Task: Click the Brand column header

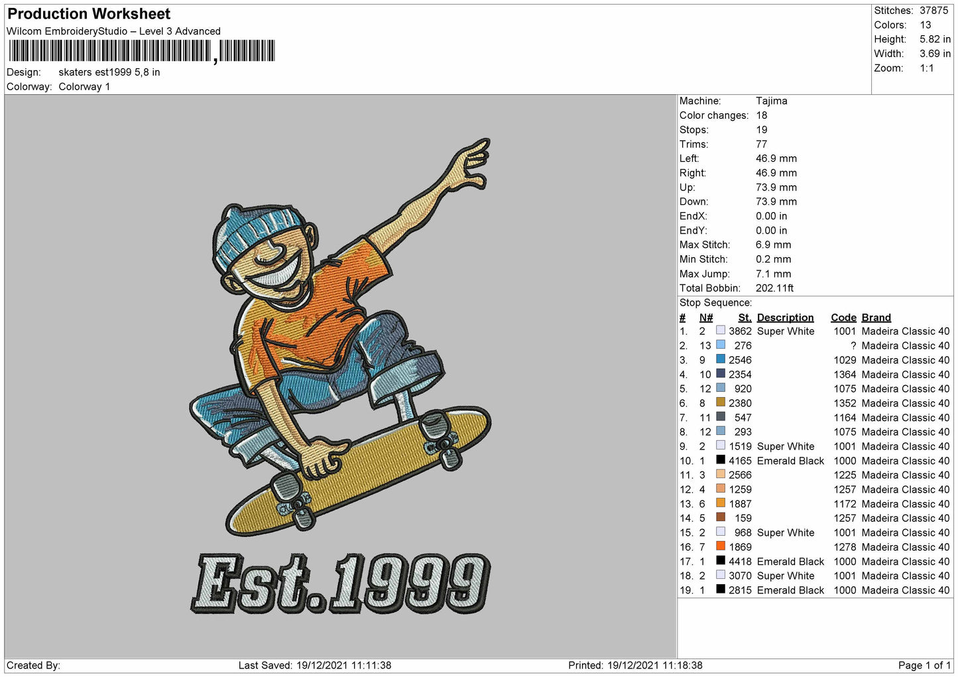Action: (876, 318)
